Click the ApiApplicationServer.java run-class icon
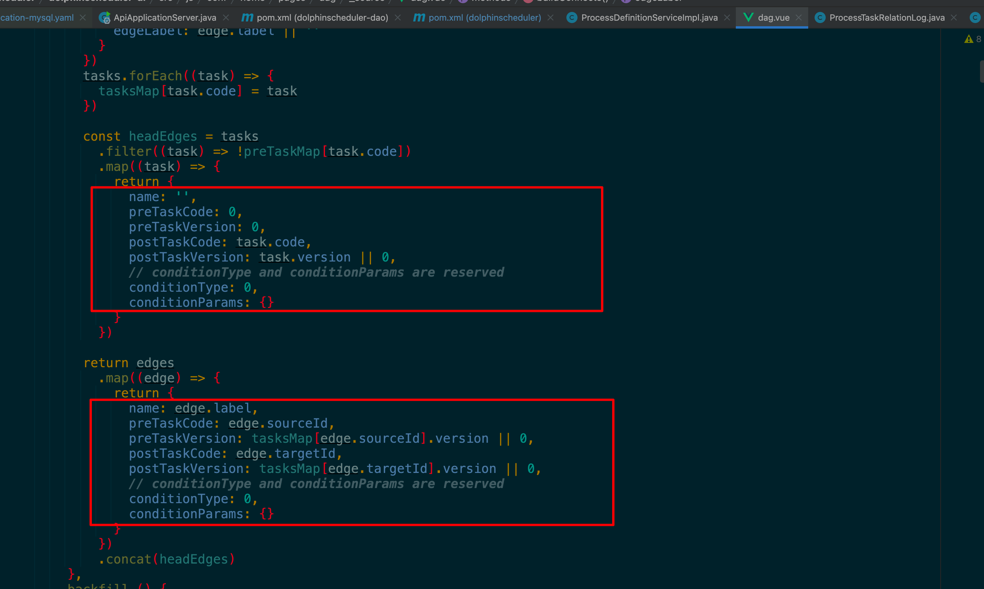This screenshot has width=984, height=589. pyautogui.click(x=105, y=17)
